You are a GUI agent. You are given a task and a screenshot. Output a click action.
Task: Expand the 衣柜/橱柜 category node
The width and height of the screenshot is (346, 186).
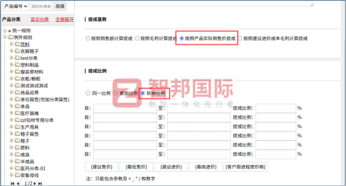(11, 79)
